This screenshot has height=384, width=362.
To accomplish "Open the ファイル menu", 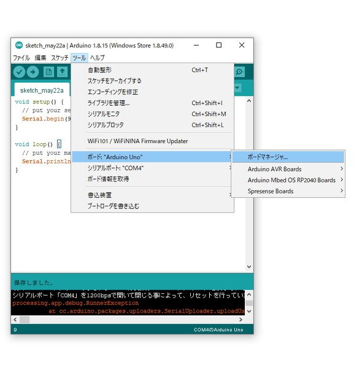I will [21, 58].
